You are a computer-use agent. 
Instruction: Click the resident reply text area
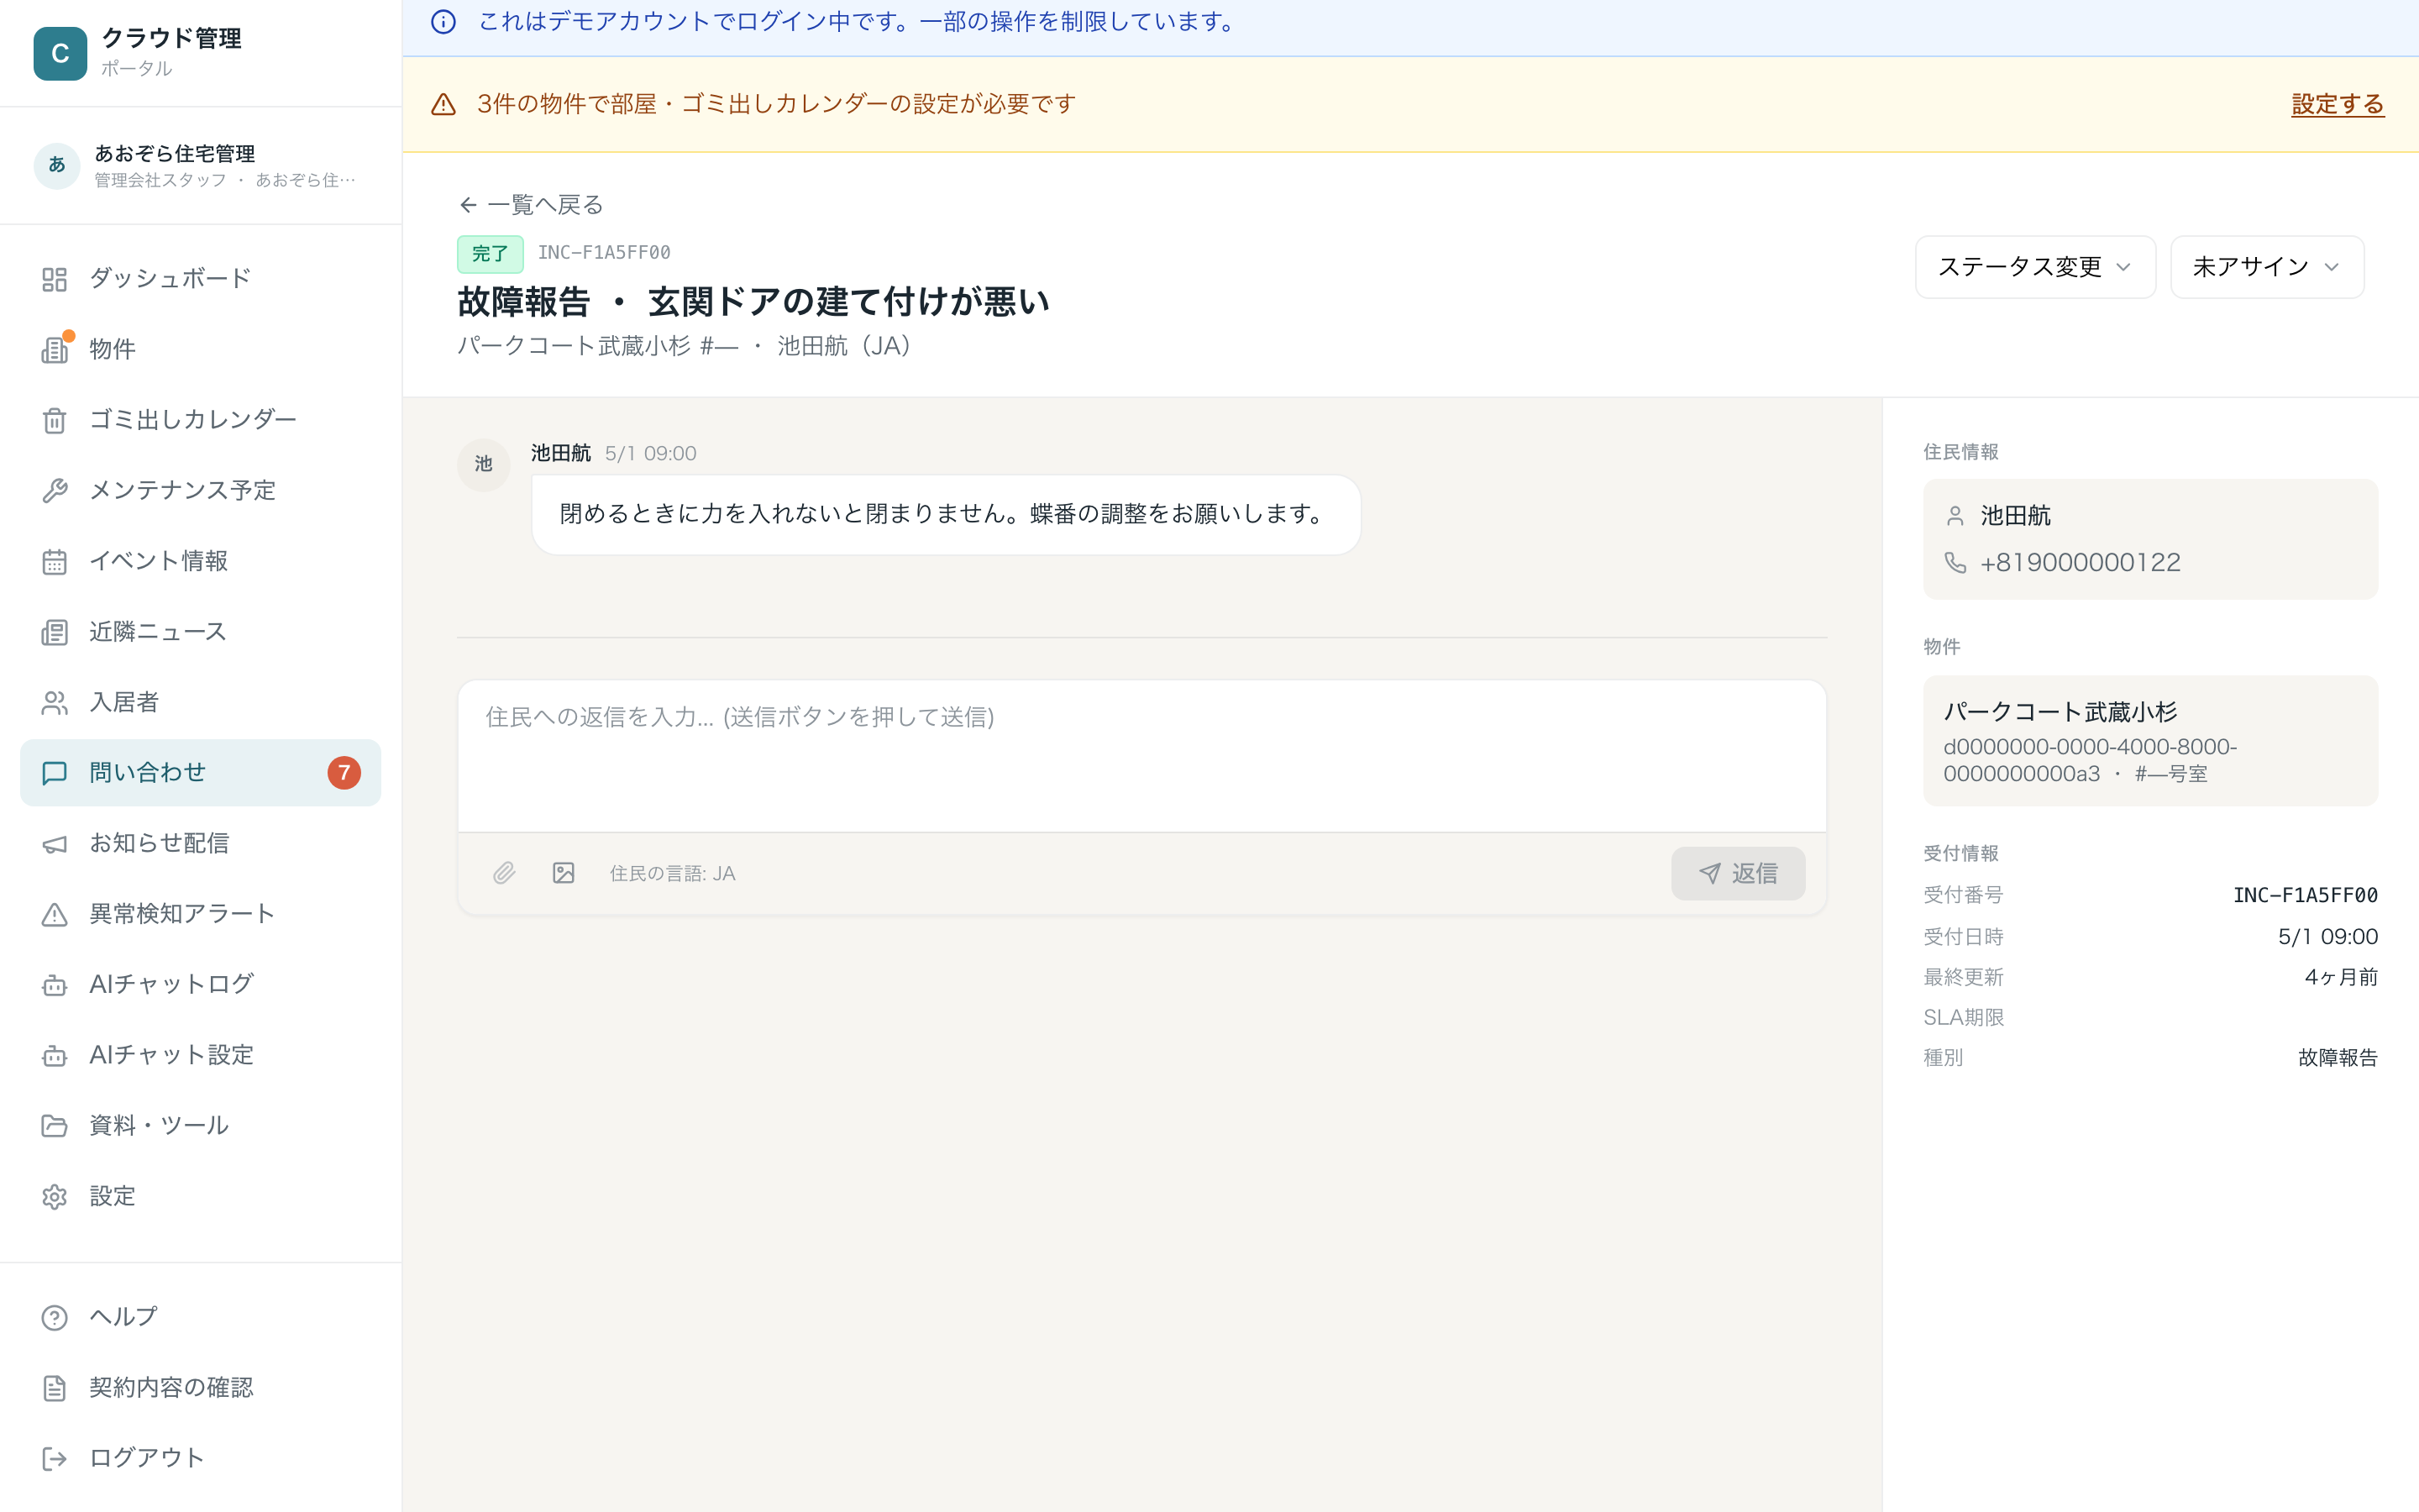point(1141,756)
